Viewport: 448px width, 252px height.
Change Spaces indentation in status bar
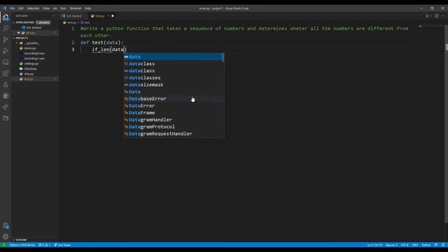(391, 245)
